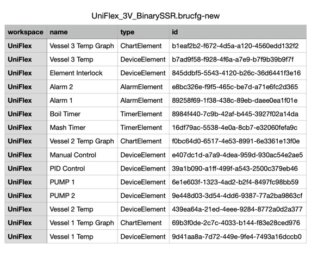This screenshot has width=324, height=257.
Task: Select the PUMP 2 name cell
Action: (x=83, y=196)
